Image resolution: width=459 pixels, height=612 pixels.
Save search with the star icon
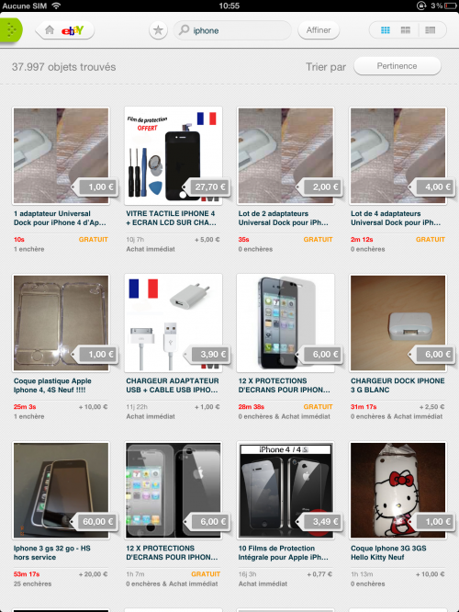[158, 30]
